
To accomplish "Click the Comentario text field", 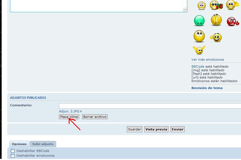I will (150, 106).
